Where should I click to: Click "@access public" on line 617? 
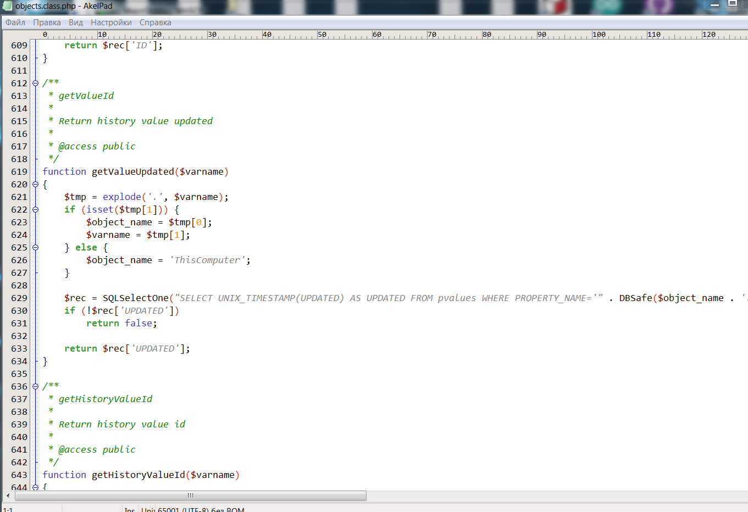pos(97,146)
